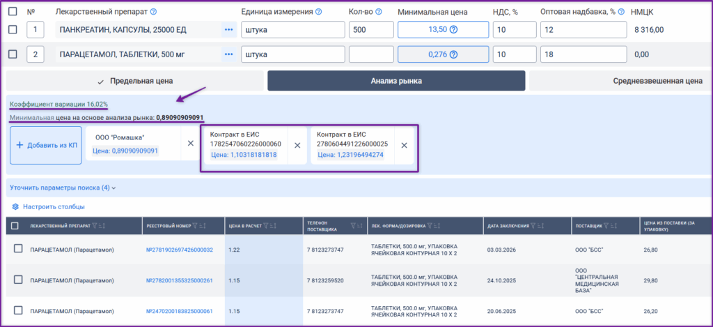Sort by Цена в расчет column
713x327 pixels.
point(273,225)
